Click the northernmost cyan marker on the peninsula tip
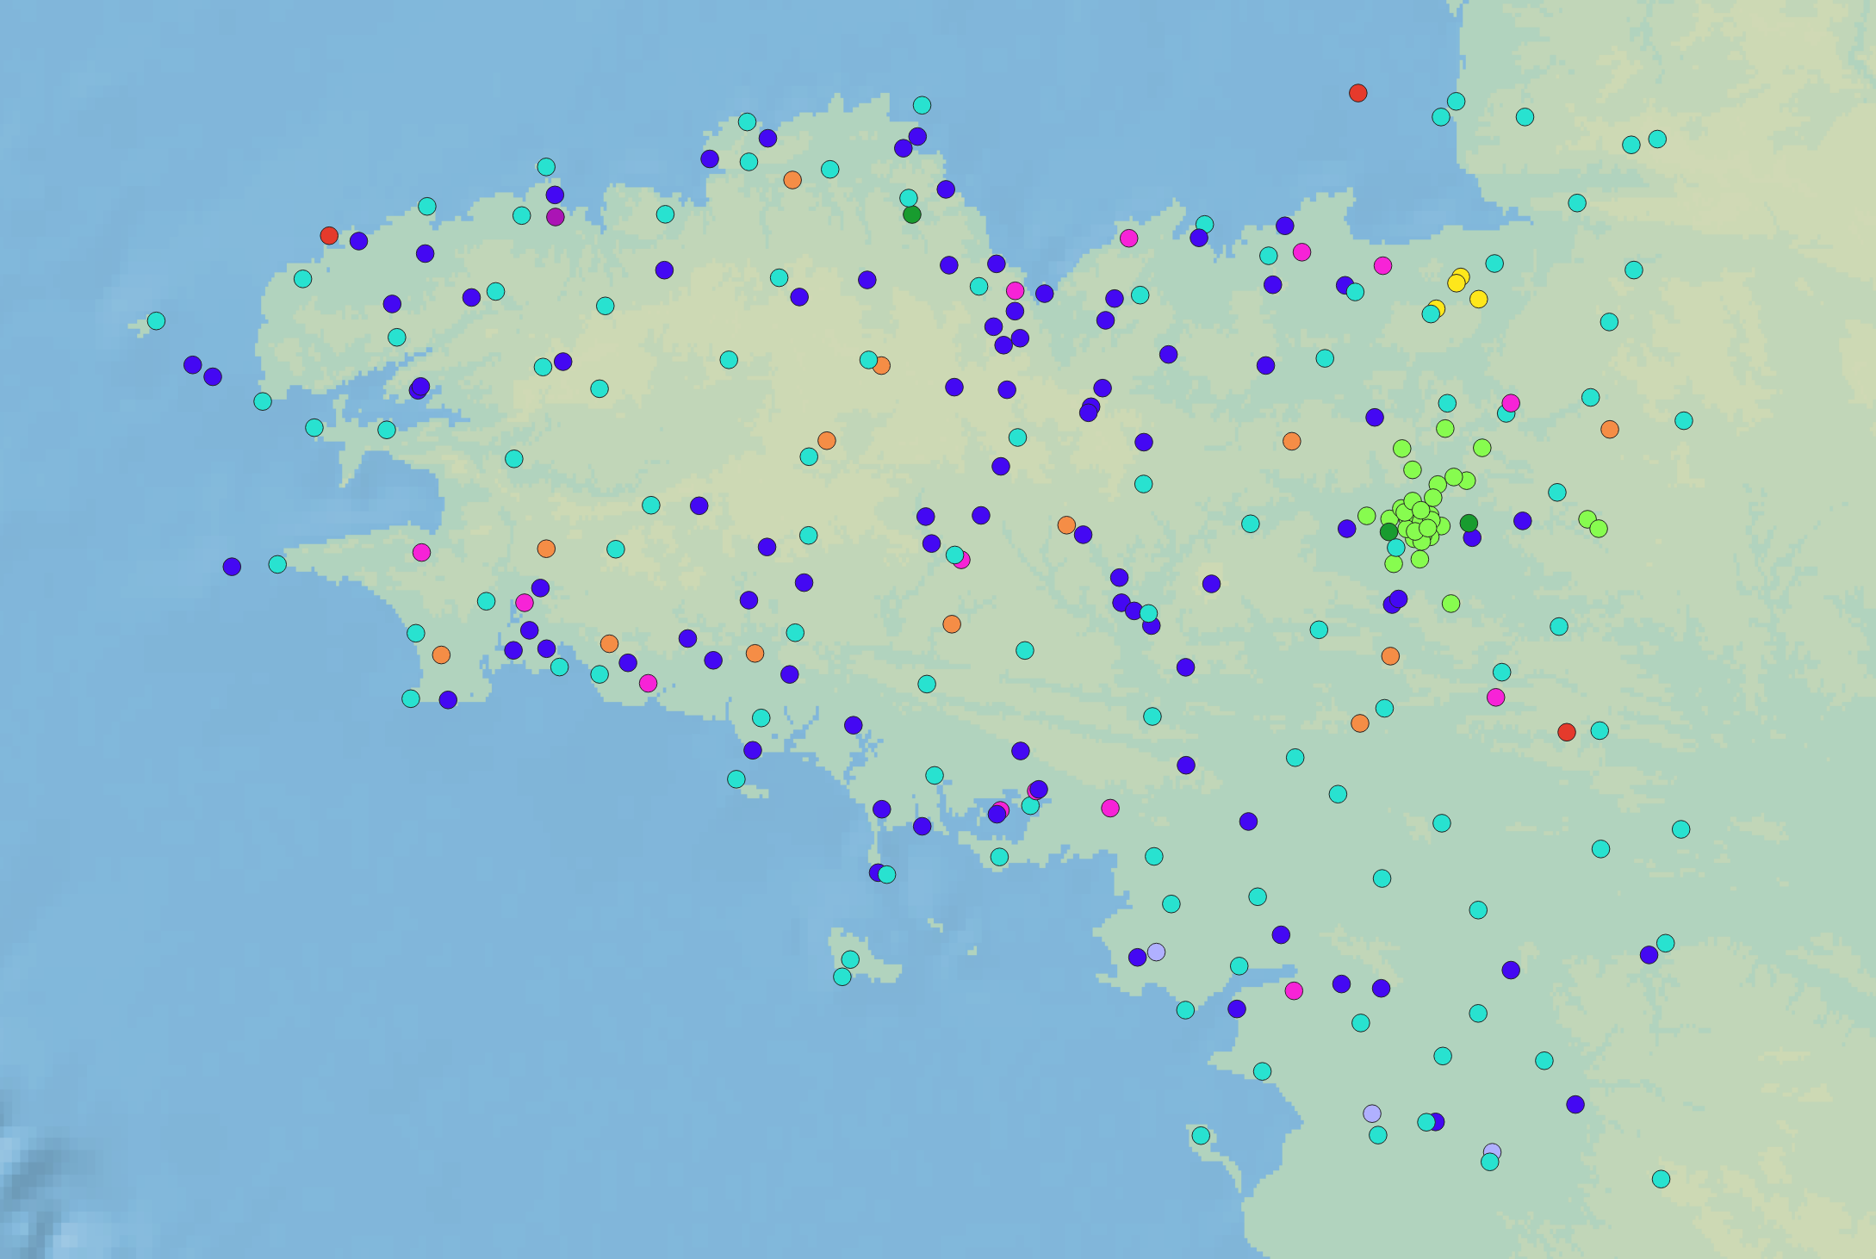Screen dimensions: 1876x1259 (x=922, y=105)
